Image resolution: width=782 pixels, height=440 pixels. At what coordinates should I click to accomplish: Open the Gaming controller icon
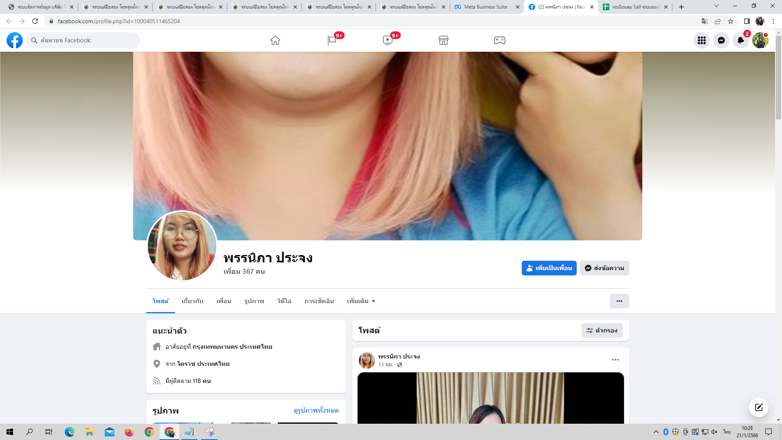500,40
